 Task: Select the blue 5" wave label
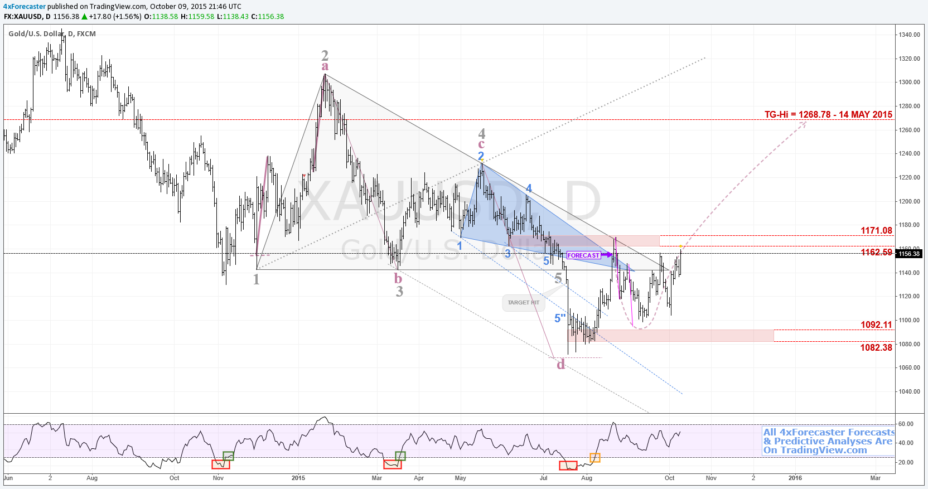coord(560,318)
